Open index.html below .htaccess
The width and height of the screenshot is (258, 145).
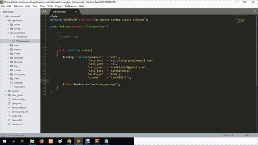coord(19,87)
